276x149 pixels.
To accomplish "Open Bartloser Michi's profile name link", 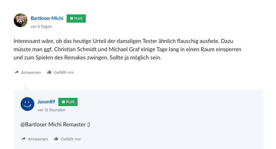I will coord(47,18).
